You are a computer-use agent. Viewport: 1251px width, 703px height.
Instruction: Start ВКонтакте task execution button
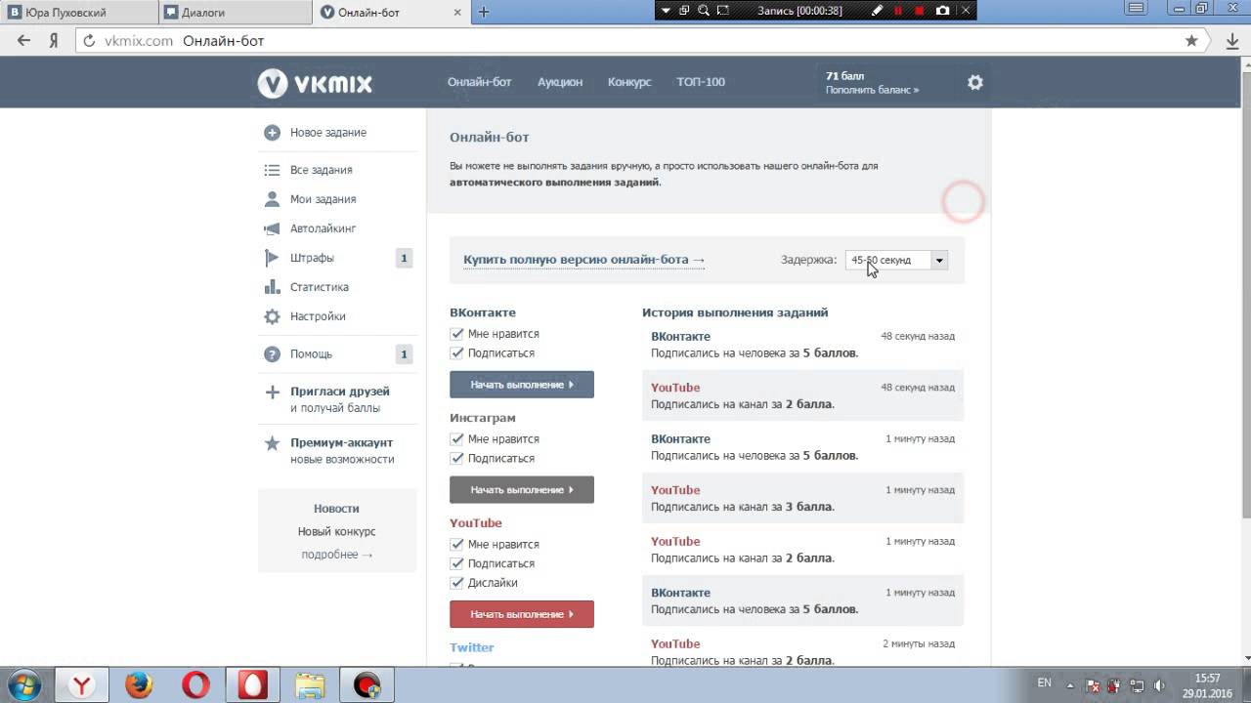coord(522,385)
